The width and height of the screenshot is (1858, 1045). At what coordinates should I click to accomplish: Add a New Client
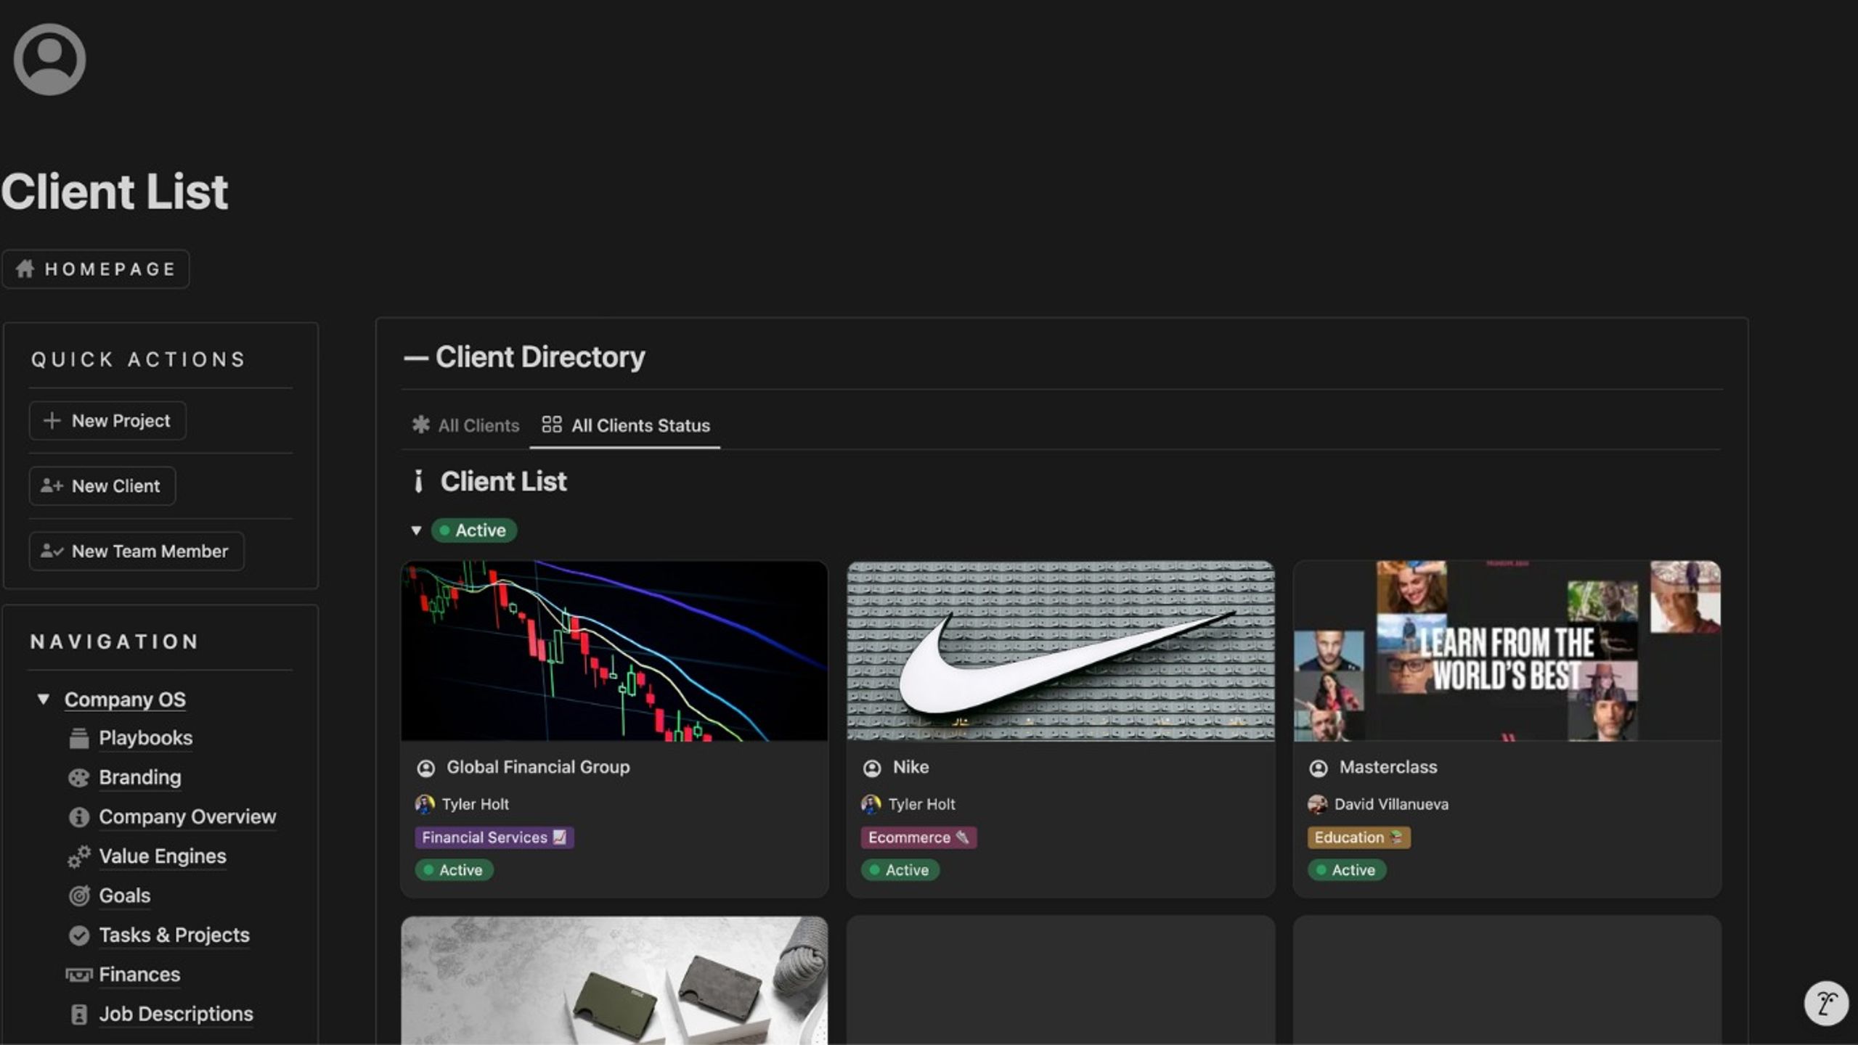[102, 486]
